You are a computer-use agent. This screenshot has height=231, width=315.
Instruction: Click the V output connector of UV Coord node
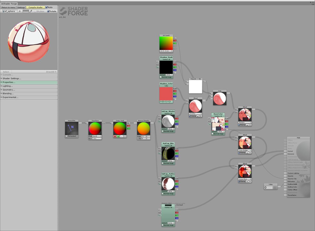tap(175, 43)
